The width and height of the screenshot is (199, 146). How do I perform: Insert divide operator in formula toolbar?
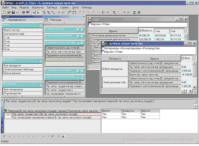click(x=23, y=136)
